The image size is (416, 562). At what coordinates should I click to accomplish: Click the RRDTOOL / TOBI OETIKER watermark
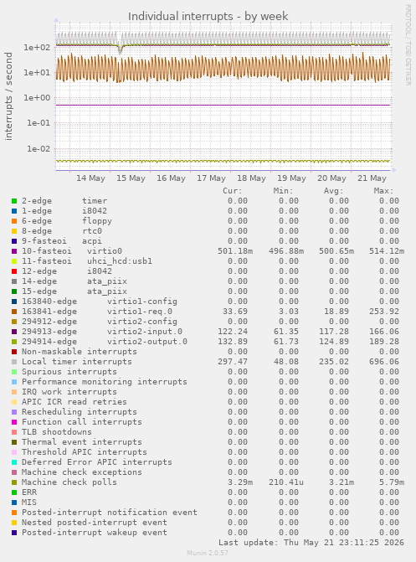[408, 44]
